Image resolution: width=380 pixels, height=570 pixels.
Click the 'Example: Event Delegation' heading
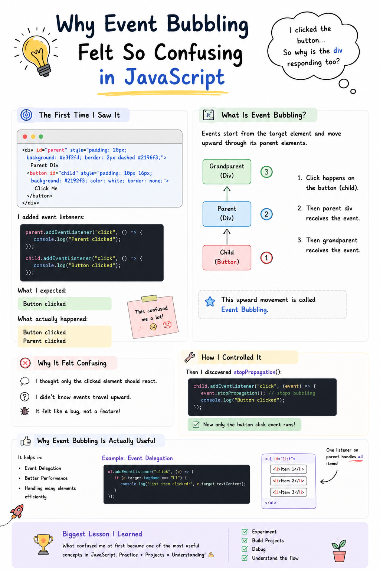coord(137,458)
